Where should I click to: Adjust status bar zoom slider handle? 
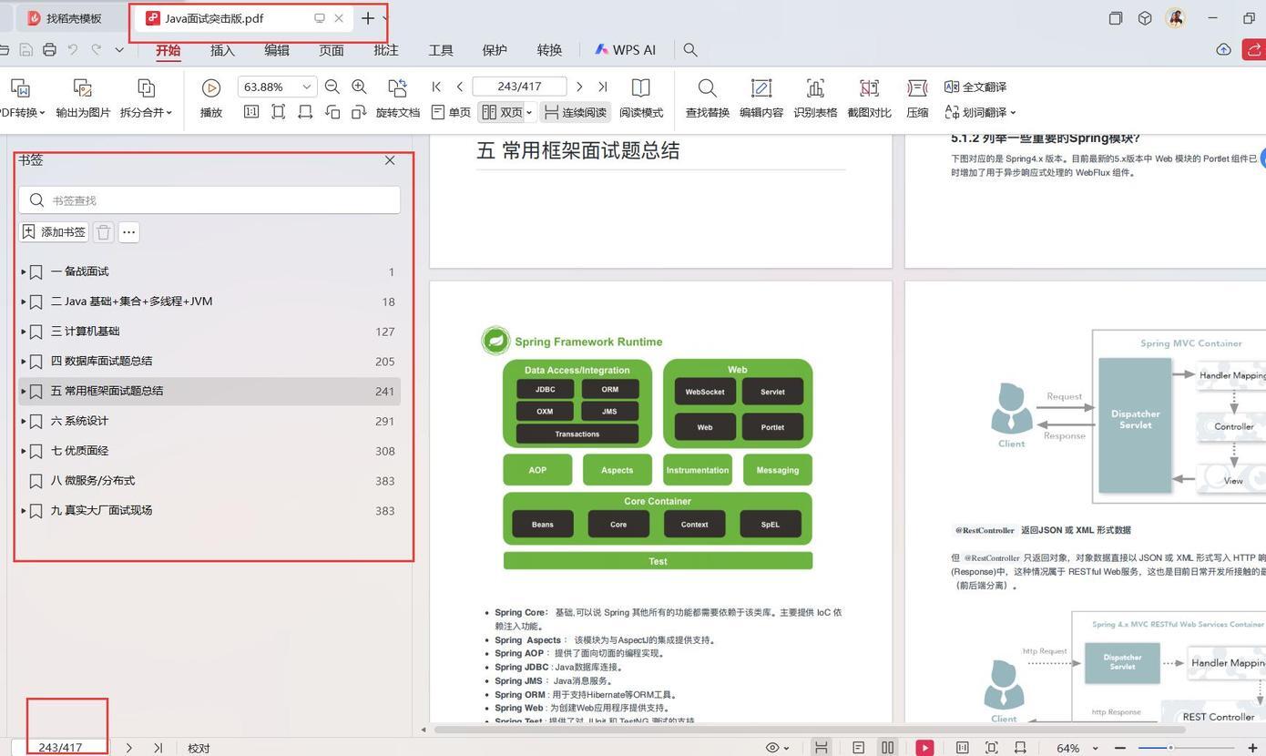click(1170, 748)
